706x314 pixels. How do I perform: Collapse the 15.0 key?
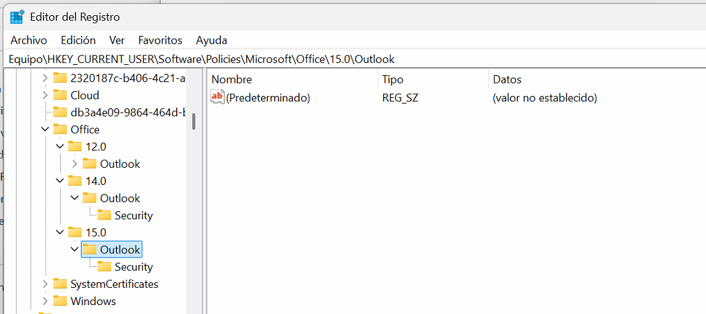tap(60, 232)
